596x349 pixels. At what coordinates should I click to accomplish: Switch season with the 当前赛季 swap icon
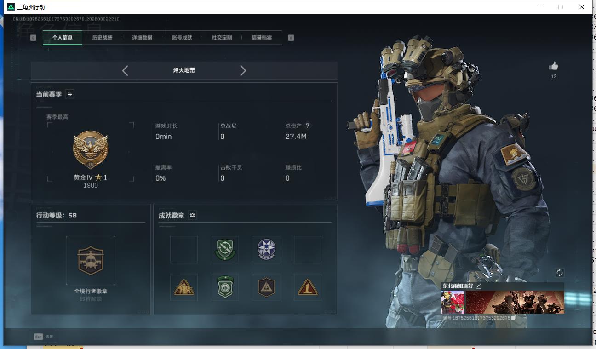click(69, 94)
